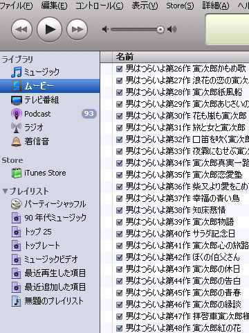Image resolution: width=249 pixels, height=333 pixels.
Task: Open the 表示(V) menu
Action: click(x=145, y=6)
